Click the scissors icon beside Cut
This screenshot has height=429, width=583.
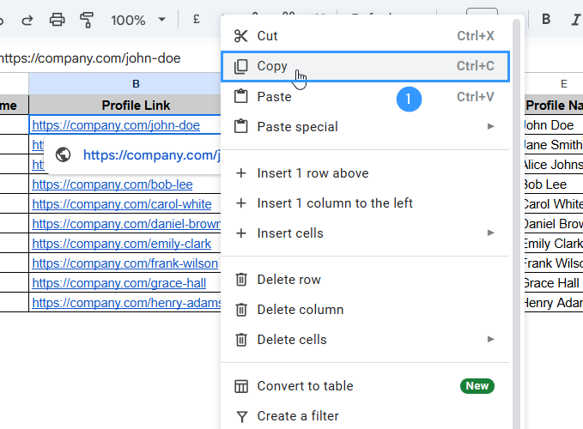pyautogui.click(x=241, y=36)
